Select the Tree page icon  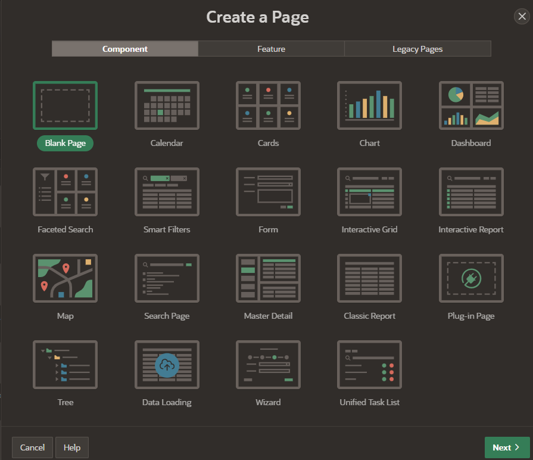(x=66, y=365)
